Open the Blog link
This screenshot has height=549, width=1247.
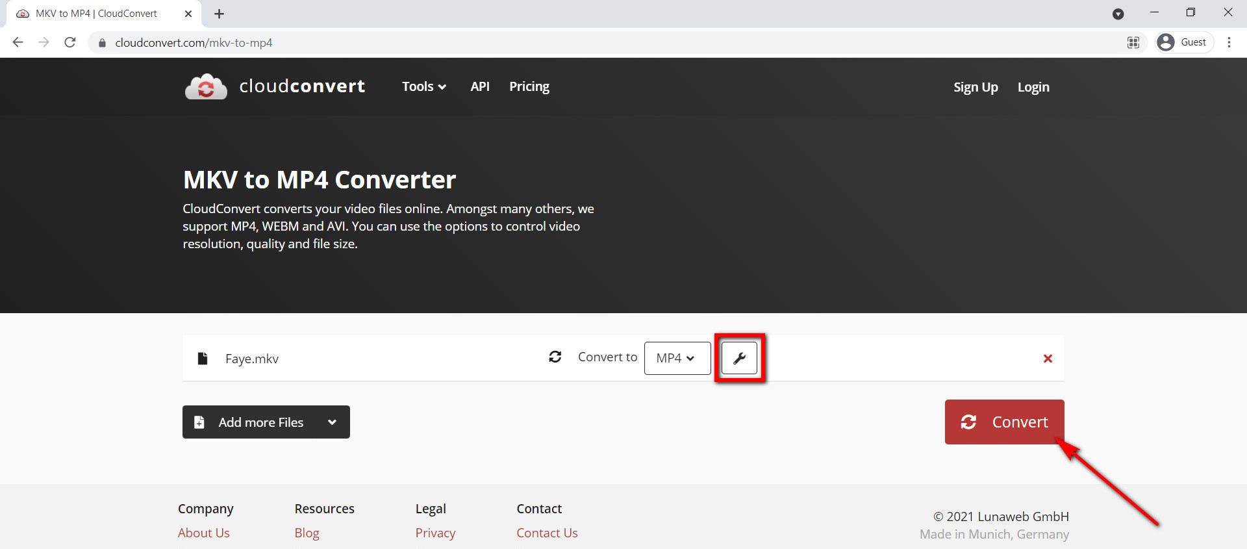307,533
